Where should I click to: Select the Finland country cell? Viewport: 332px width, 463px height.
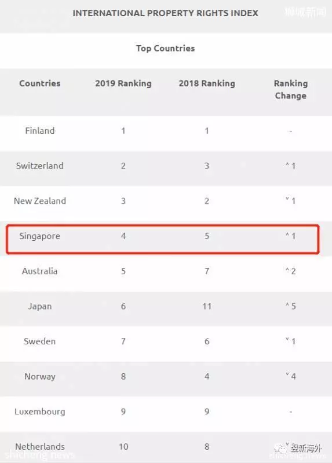pos(40,131)
